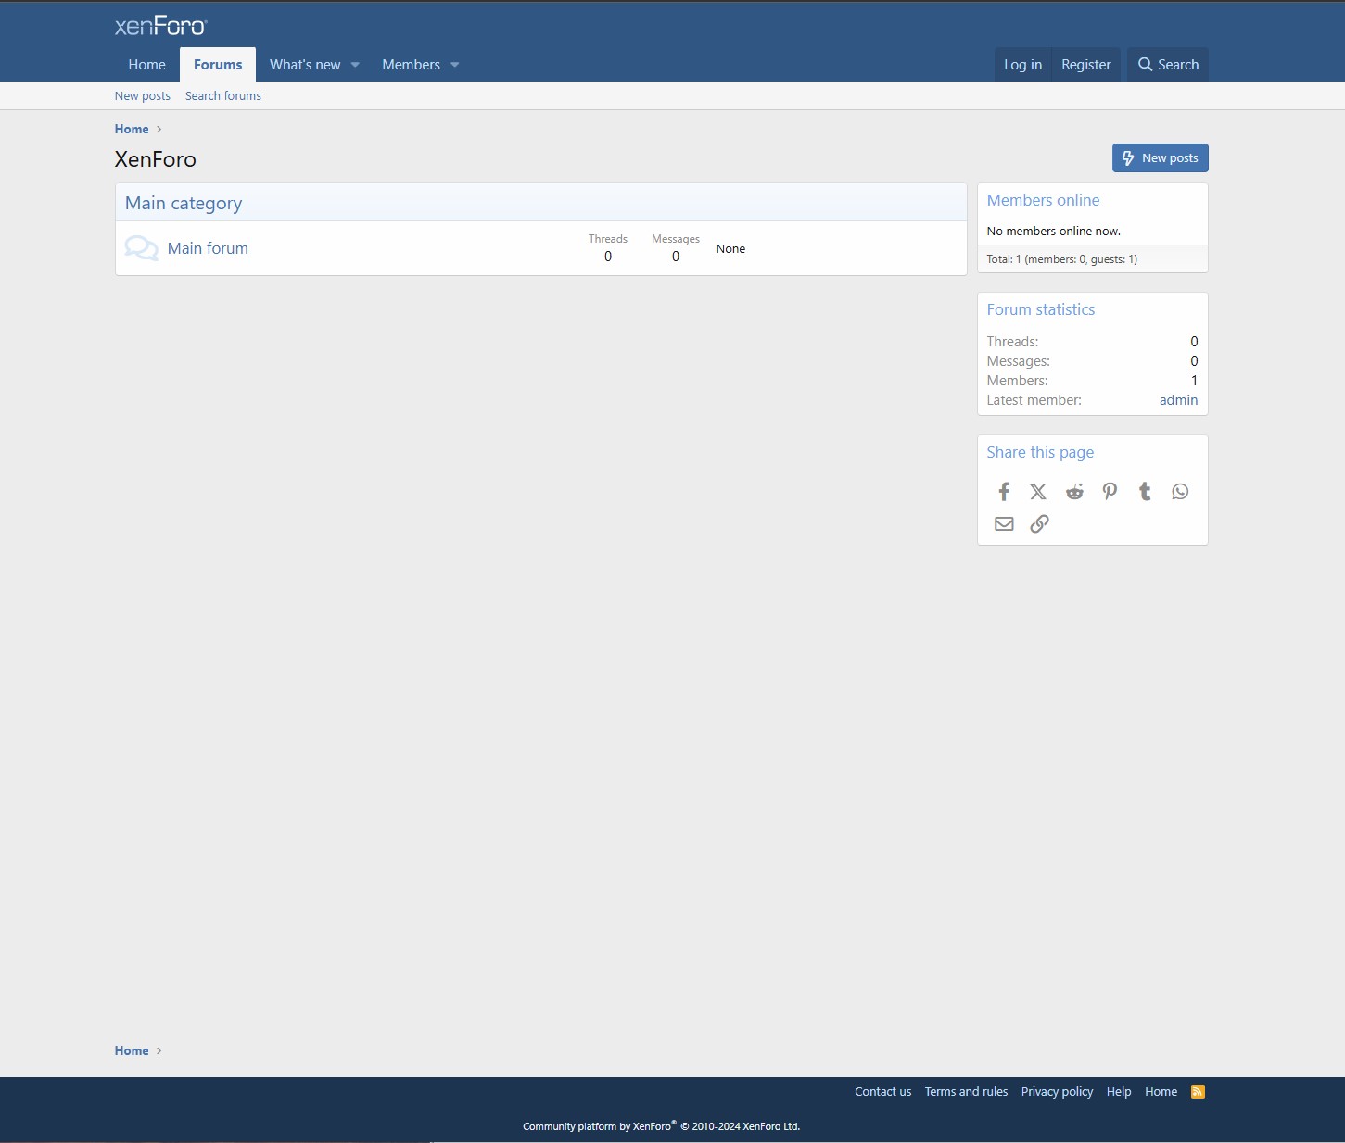This screenshot has height=1143, width=1345.
Task: View latest member admin profile
Action: pyautogui.click(x=1179, y=400)
